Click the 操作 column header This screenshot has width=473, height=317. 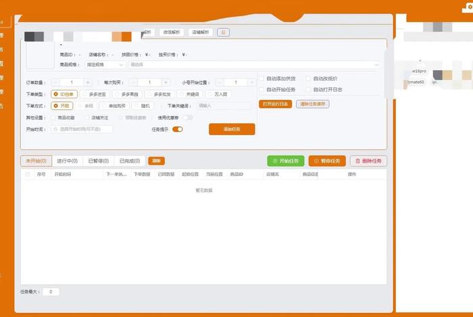pos(352,174)
